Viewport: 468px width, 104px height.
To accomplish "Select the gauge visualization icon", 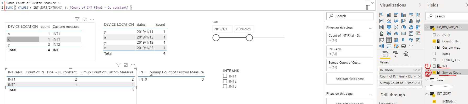I will 396,34.
